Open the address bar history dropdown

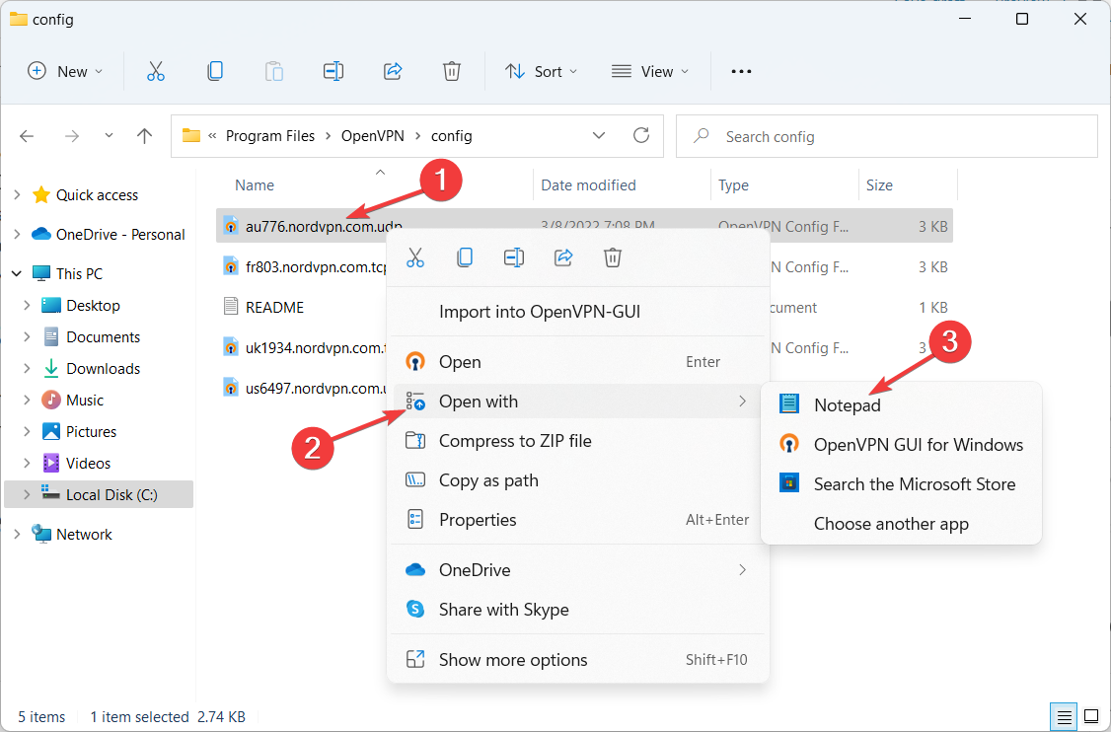599,136
